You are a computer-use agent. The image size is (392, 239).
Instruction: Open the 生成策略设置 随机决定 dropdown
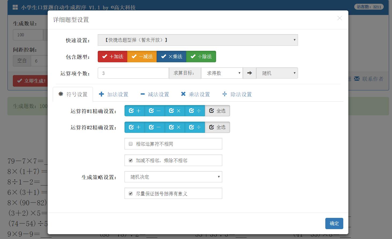coord(173,177)
